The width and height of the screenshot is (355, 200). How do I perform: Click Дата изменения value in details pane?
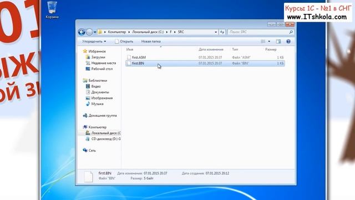click(x=155, y=173)
